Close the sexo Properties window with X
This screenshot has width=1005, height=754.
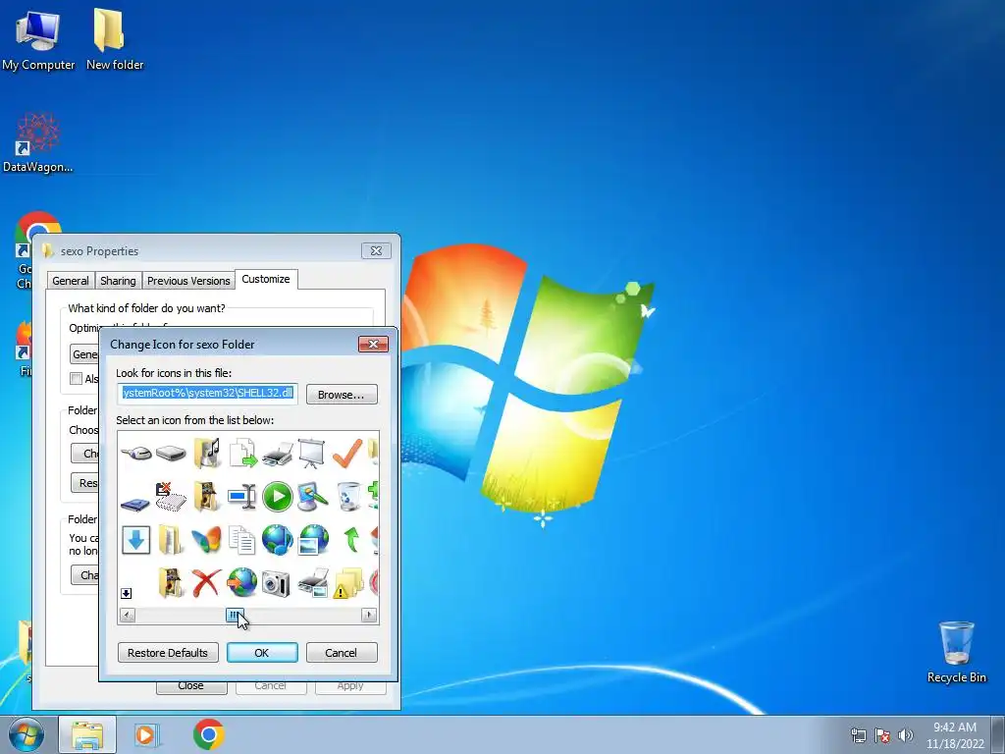376,250
